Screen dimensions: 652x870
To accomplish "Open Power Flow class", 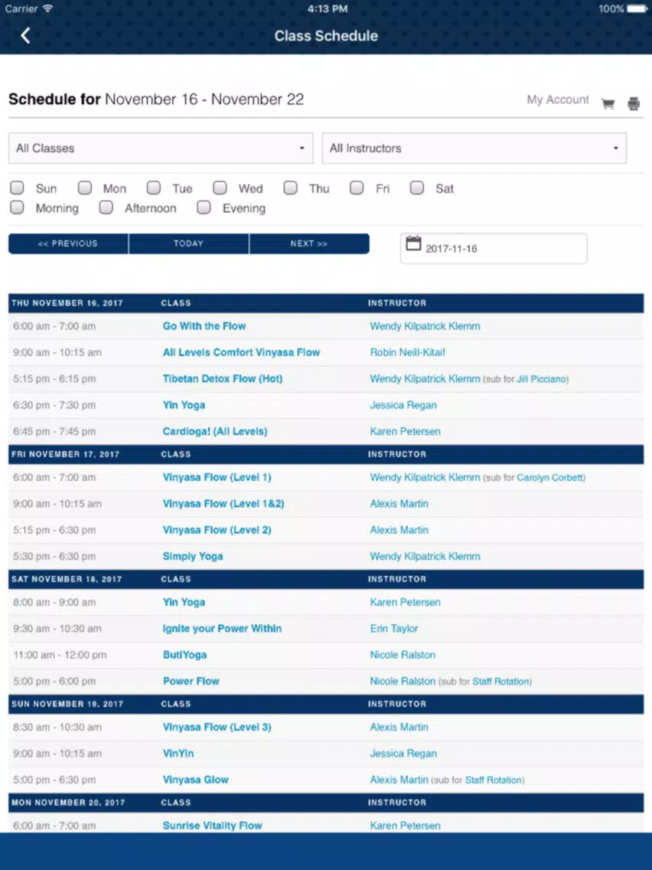I will click(x=191, y=682).
